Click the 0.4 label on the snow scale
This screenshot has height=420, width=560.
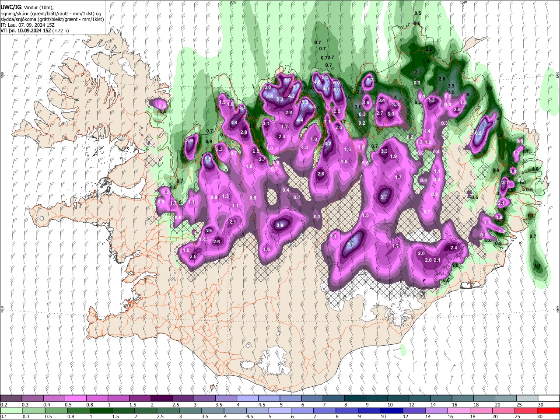(46, 405)
